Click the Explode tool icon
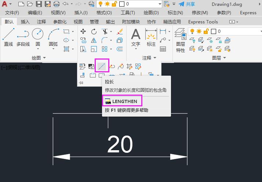Screen dimensions: 262x182 click(120, 40)
